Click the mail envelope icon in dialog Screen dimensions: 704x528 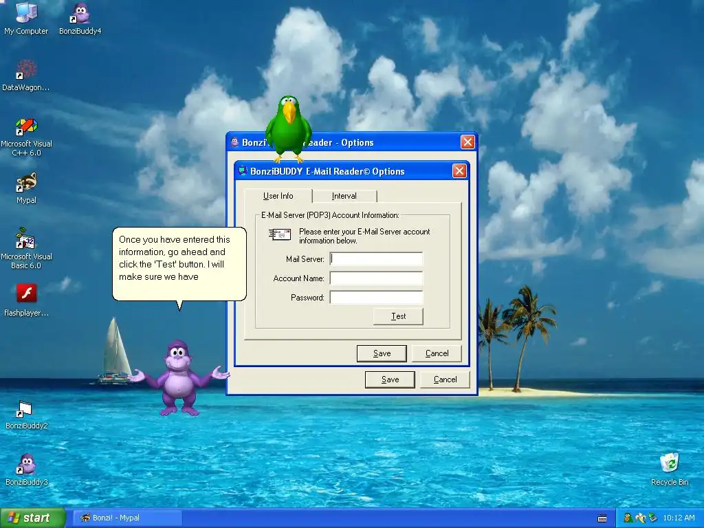(x=280, y=234)
